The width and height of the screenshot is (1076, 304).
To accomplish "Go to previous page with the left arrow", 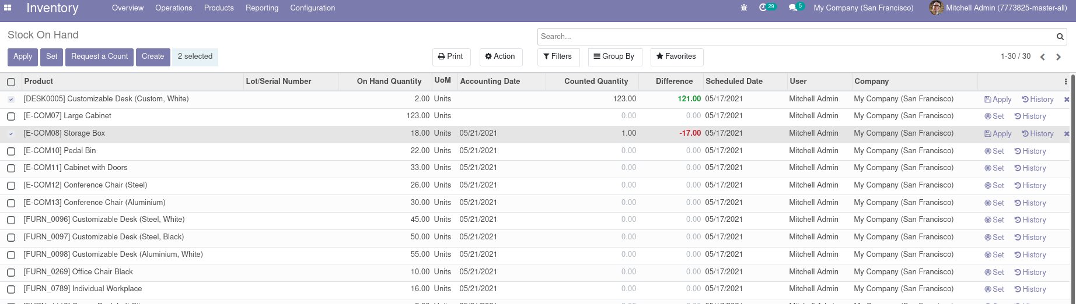I will click(1042, 57).
